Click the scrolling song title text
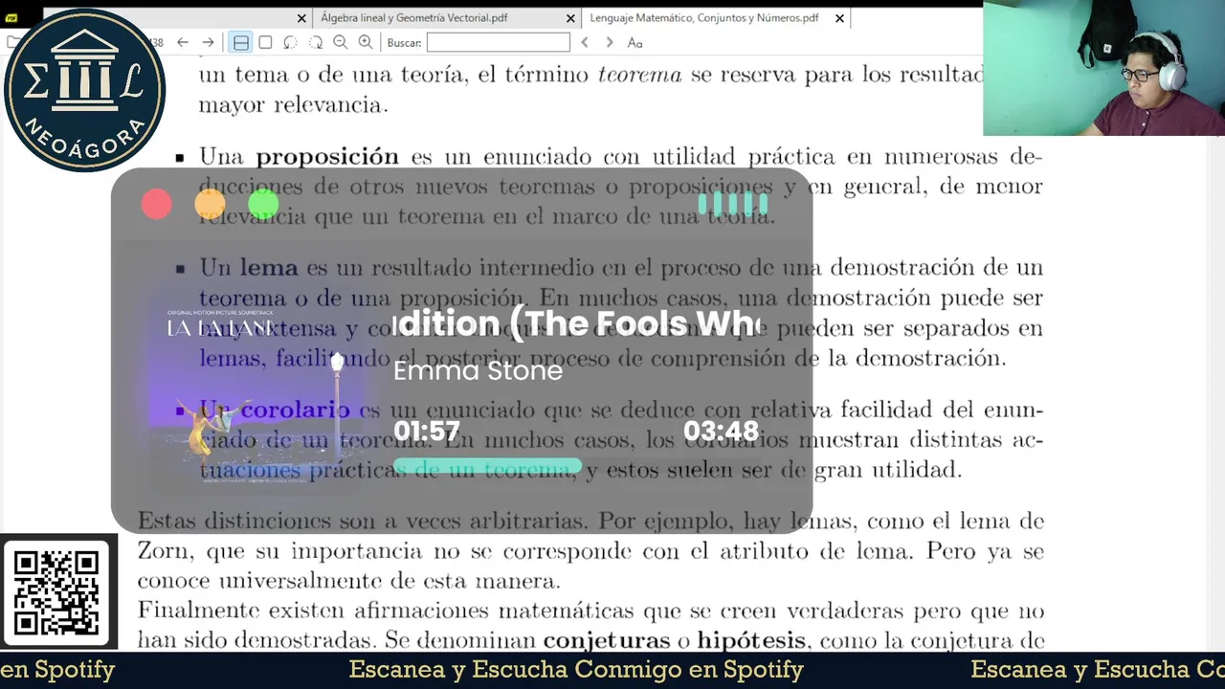This screenshot has height=689, width=1225. tap(576, 323)
